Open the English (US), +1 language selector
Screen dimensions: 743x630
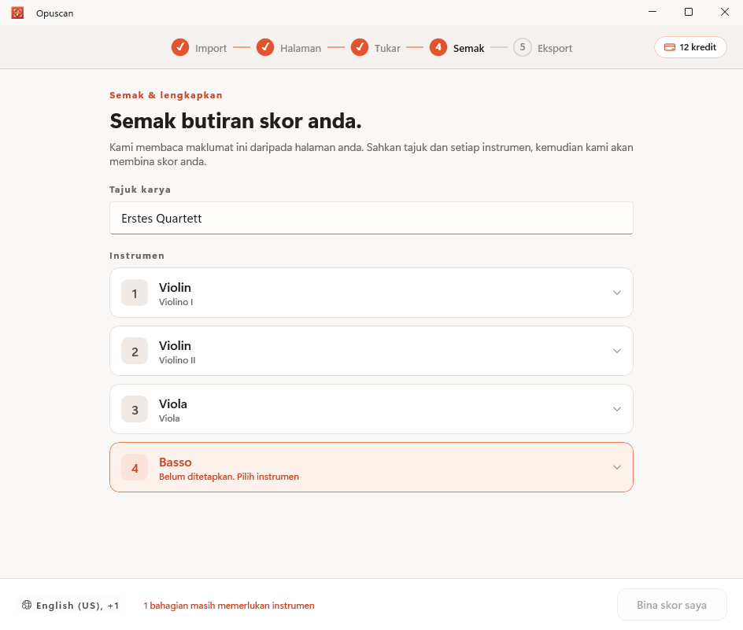coord(70,605)
